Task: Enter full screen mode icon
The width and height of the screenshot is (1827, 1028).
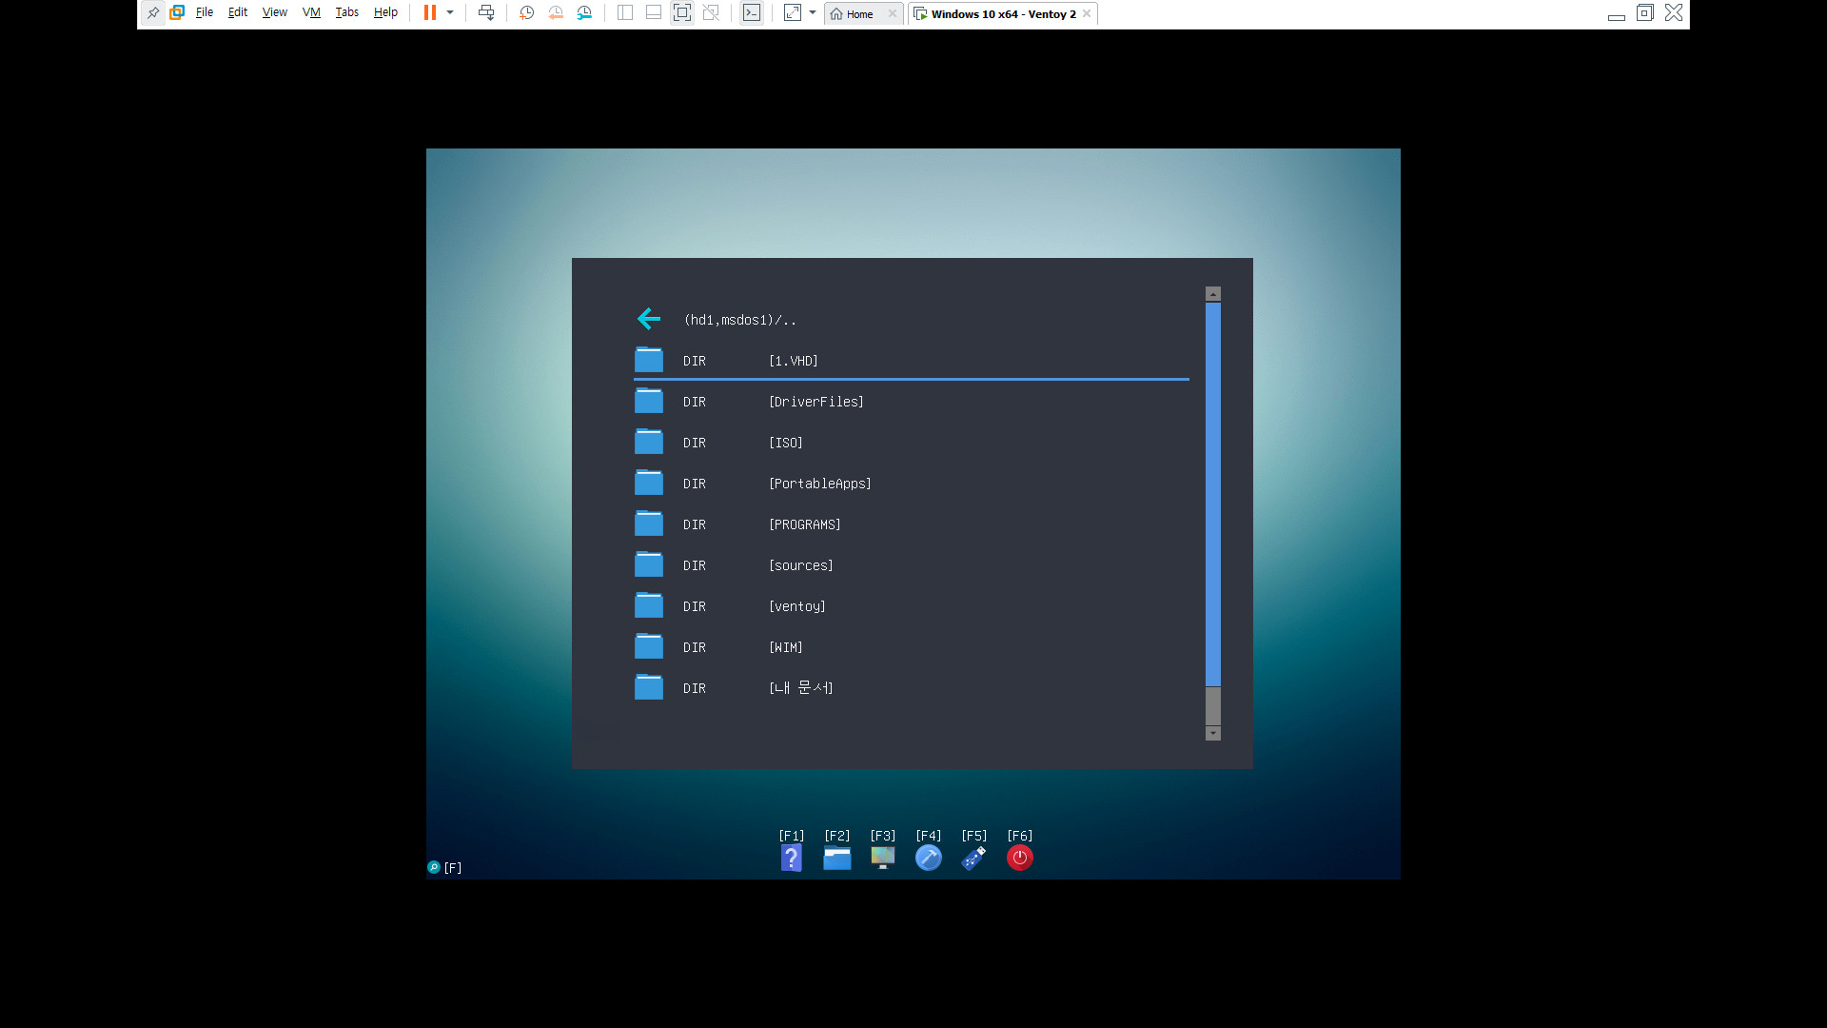Action: (682, 13)
